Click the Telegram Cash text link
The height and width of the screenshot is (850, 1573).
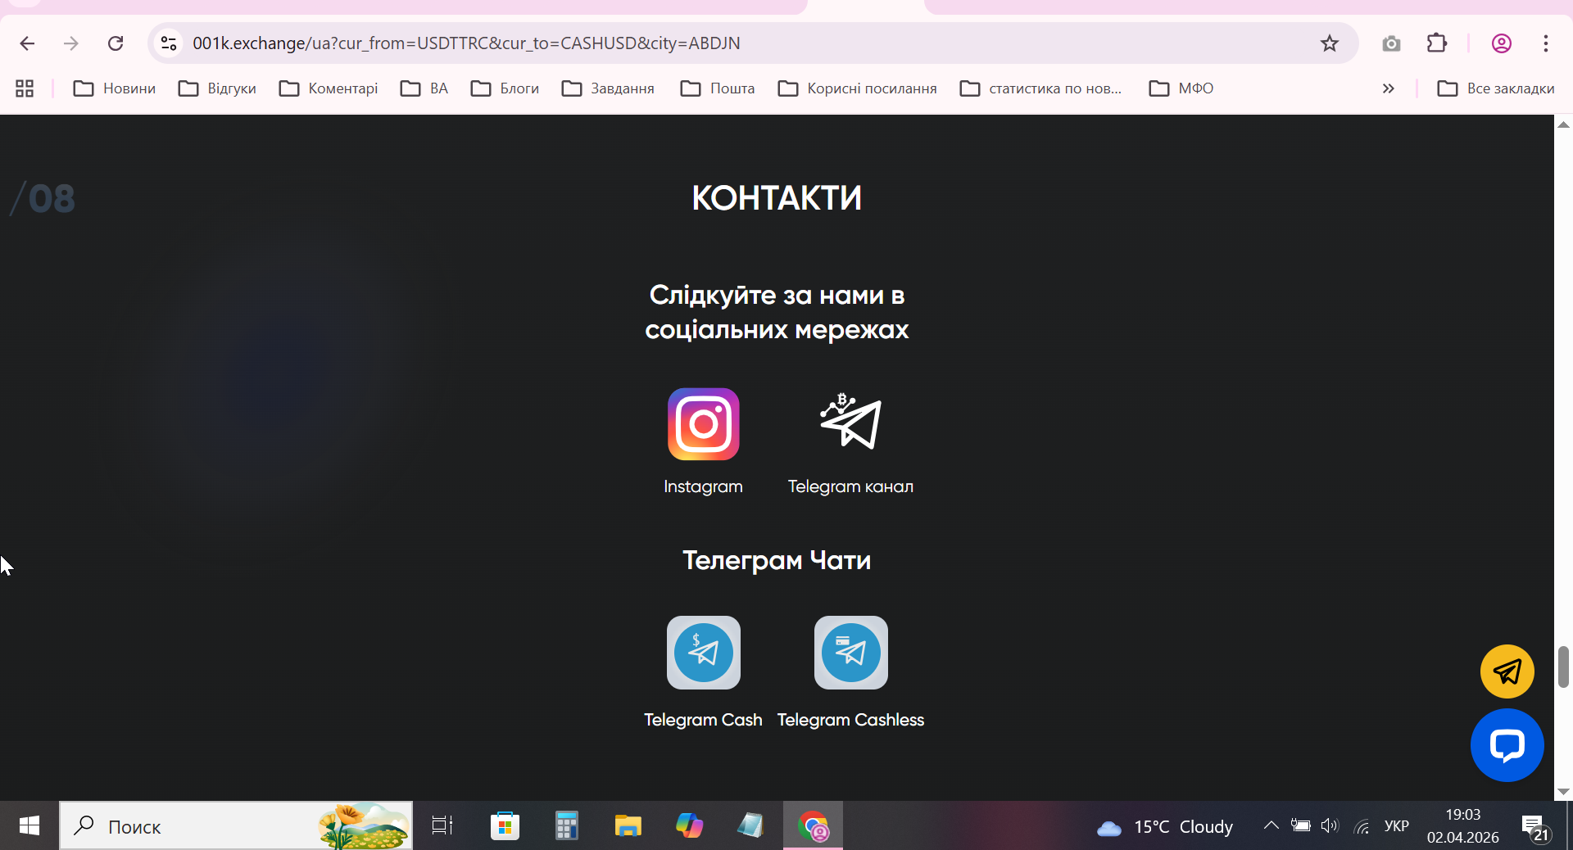703,720
